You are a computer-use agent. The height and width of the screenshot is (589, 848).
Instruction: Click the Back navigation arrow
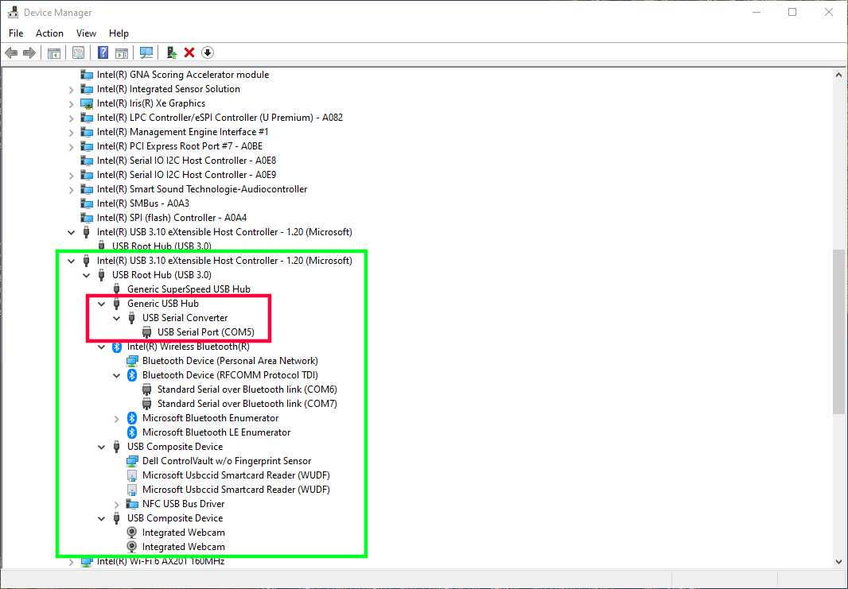[11, 52]
